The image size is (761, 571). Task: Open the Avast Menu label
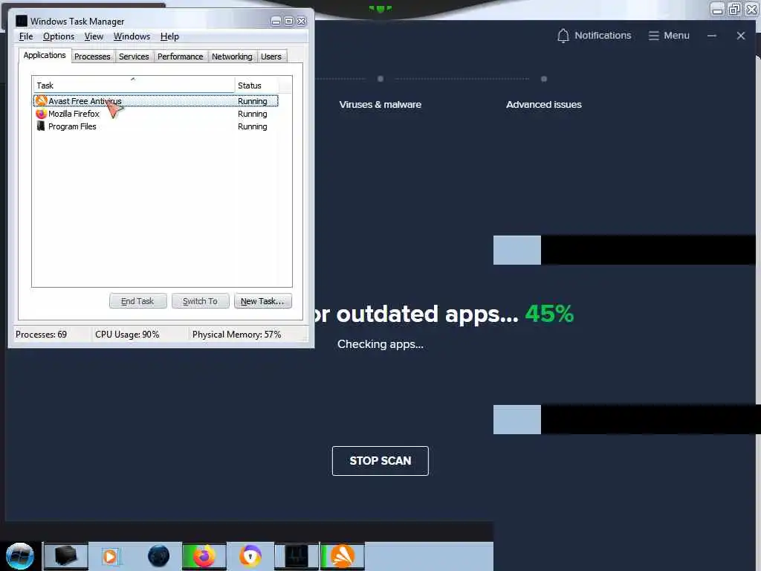coord(676,36)
